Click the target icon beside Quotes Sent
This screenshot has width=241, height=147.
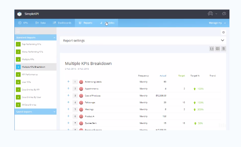click(81, 123)
